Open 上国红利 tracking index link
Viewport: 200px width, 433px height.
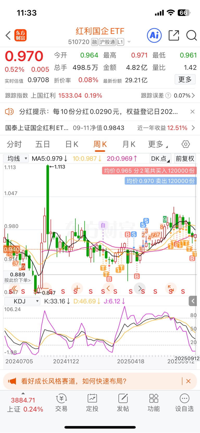pos(43,96)
